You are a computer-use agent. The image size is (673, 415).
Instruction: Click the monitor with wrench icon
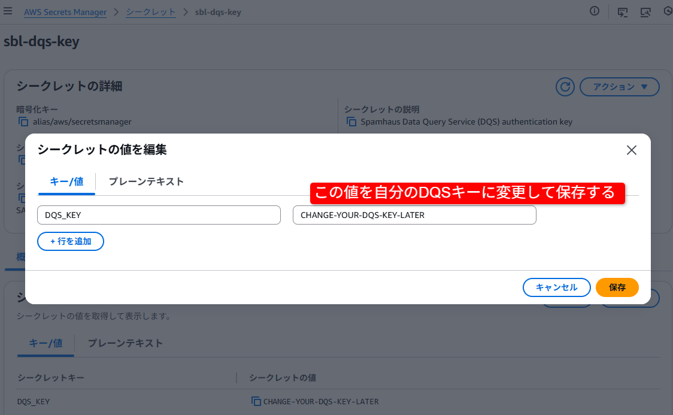645,12
